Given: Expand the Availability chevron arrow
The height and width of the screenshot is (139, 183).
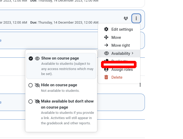Looking at the screenshot, I should 132,53.
